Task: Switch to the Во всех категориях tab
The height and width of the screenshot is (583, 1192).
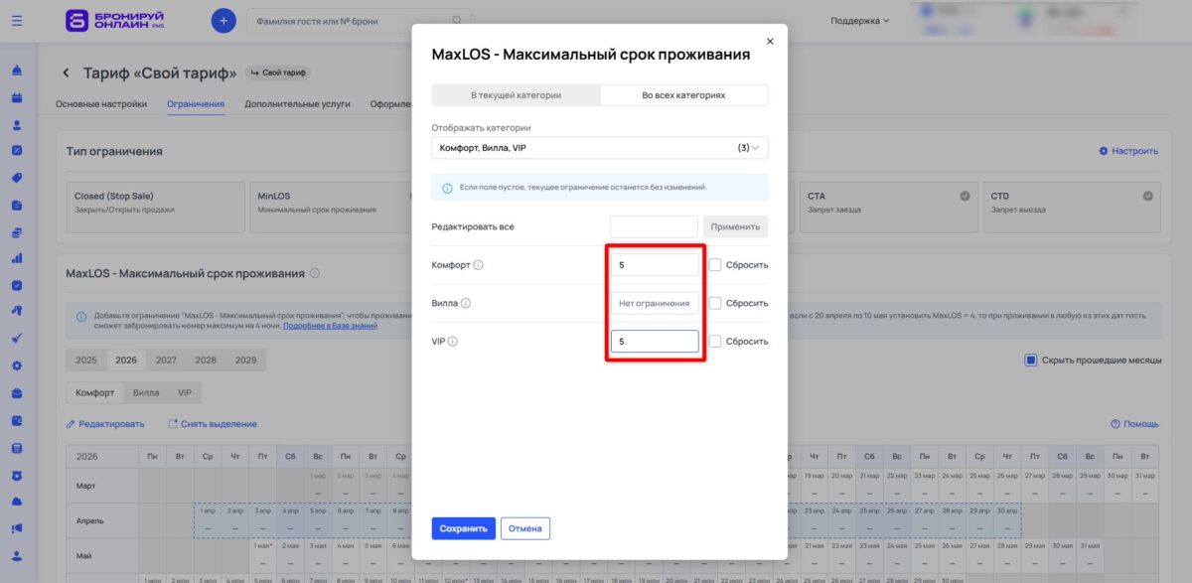Action: [x=682, y=95]
